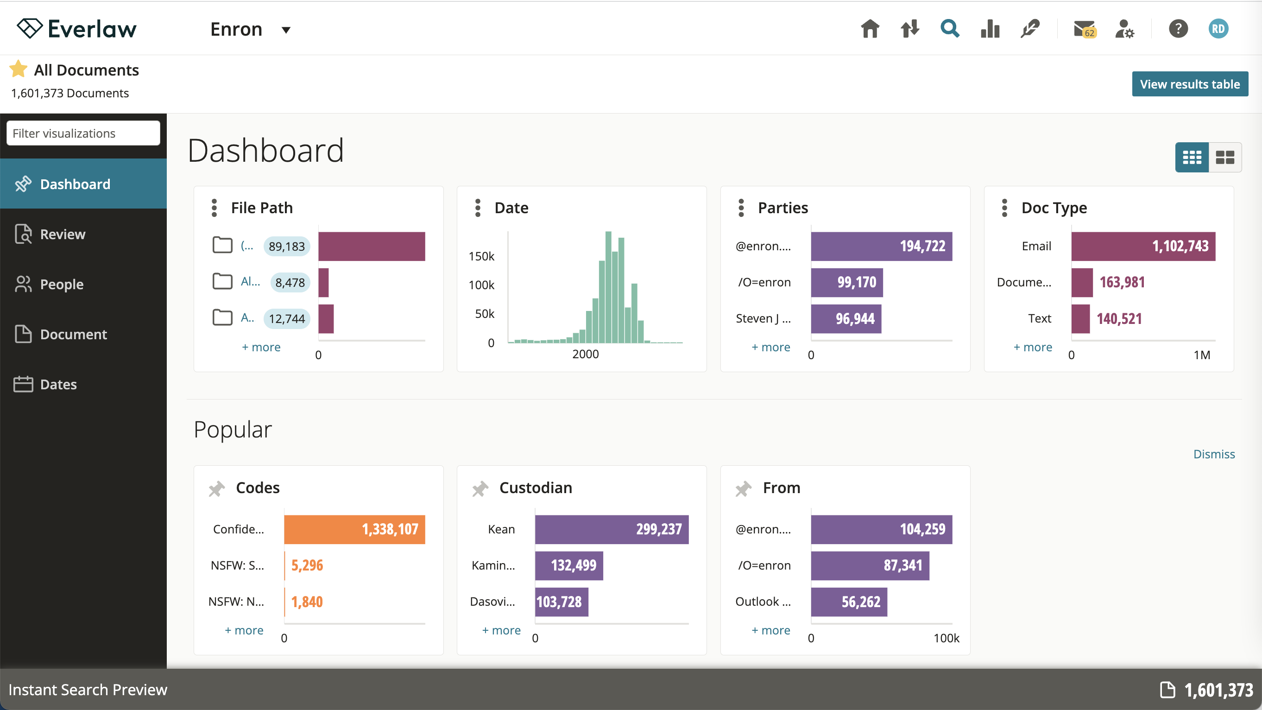Image resolution: width=1262 pixels, height=710 pixels.
Task: Select the @enron 194,722 Parties bar
Action: (x=881, y=246)
